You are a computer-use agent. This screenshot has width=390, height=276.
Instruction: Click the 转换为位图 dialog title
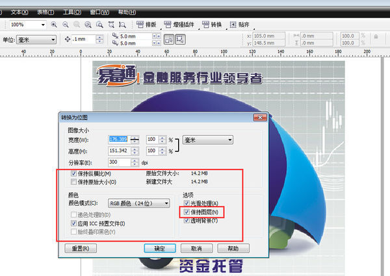pyautogui.click(x=74, y=118)
